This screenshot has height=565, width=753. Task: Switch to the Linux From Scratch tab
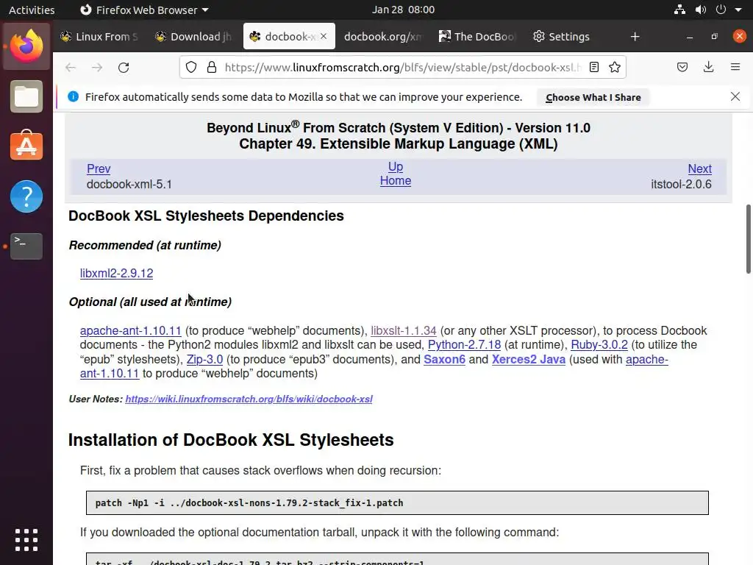[x=99, y=37]
